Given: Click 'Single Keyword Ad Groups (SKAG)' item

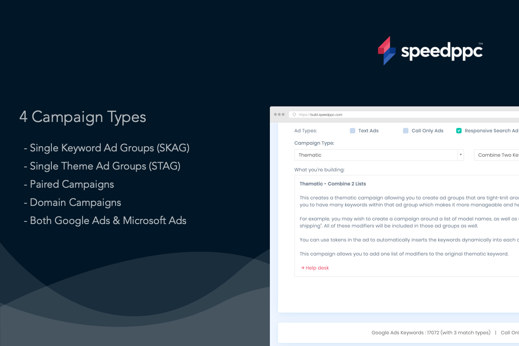Looking at the screenshot, I should 106,148.
